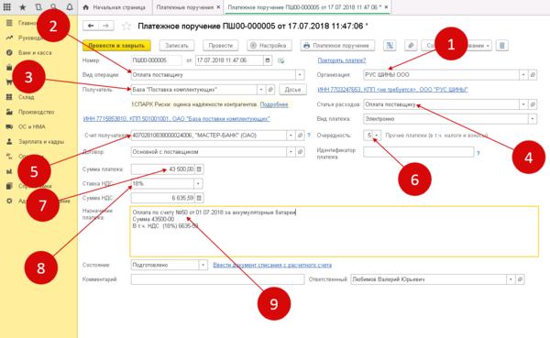550x338 pixels.
Task: Close the Платежные поручения tab
Action: coord(218,7)
